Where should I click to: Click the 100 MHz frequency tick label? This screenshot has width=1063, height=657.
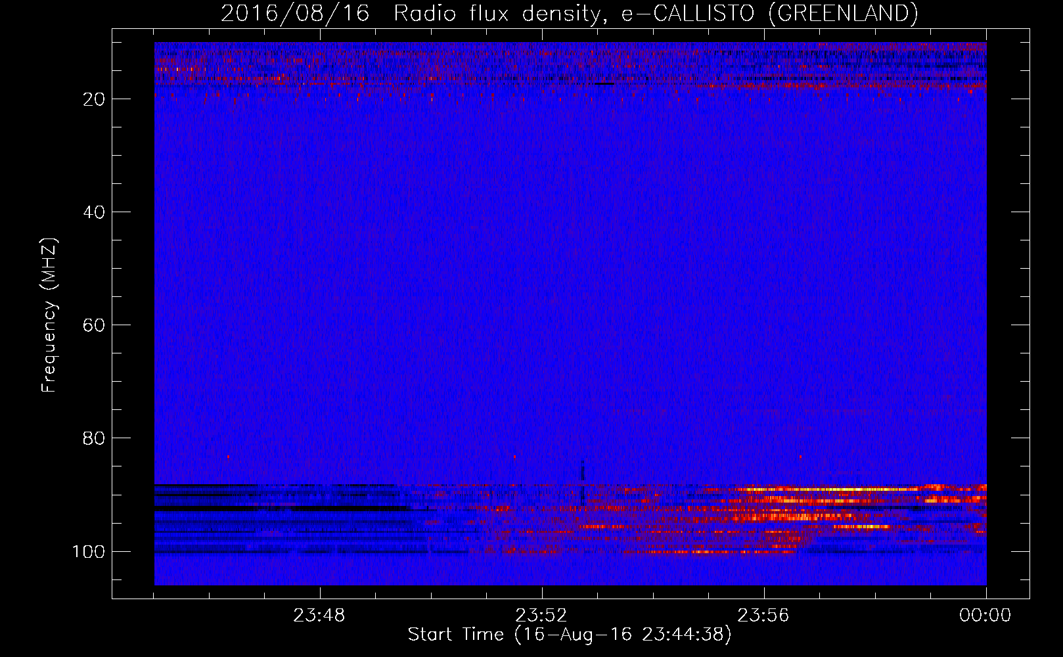[x=89, y=551]
